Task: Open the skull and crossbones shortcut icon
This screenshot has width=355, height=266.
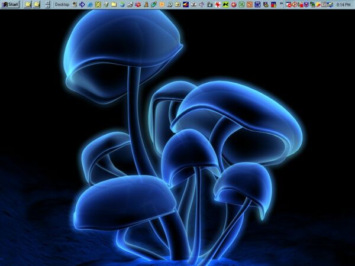Action: click(194, 4)
